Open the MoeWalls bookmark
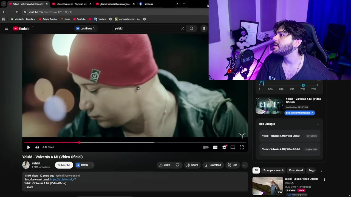Image resolution: width=351 pixels, height=197 pixels. 23,19
